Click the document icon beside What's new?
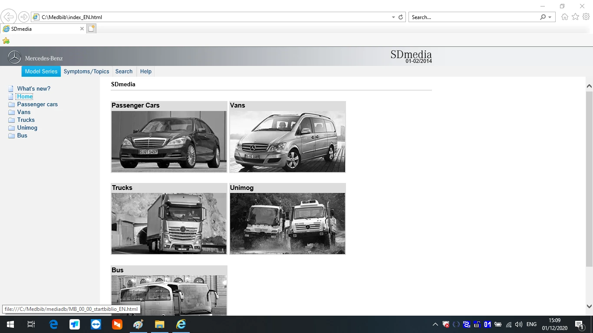The height and width of the screenshot is (333, 593). coord(11,89)
